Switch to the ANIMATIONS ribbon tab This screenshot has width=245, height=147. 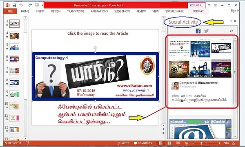(x=99, y=11)
